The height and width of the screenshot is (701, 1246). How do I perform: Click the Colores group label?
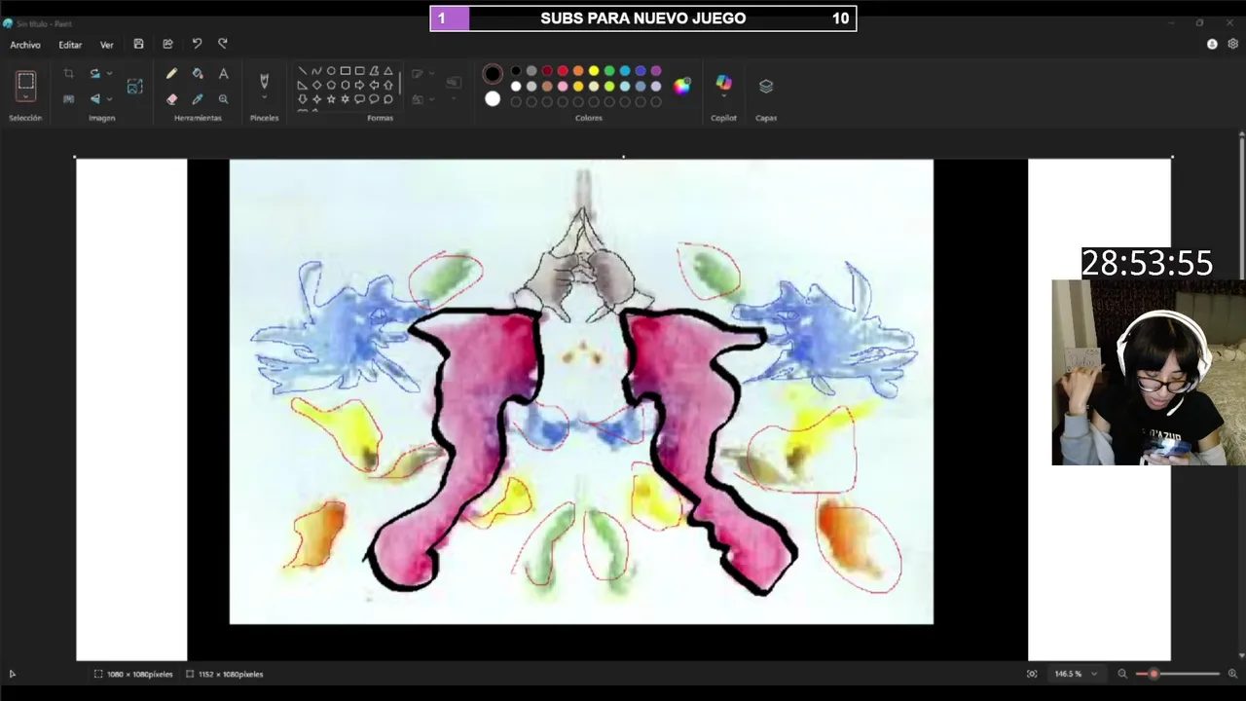[588, 118]
